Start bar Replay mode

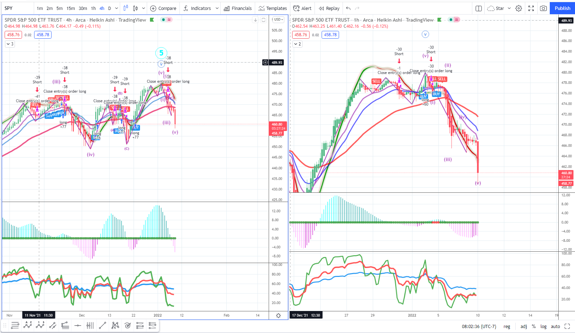pos(329,8)
